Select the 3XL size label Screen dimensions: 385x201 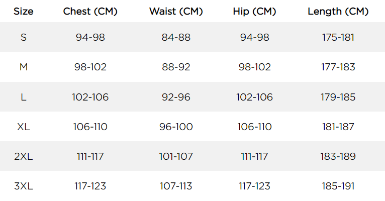coord(23,186)
